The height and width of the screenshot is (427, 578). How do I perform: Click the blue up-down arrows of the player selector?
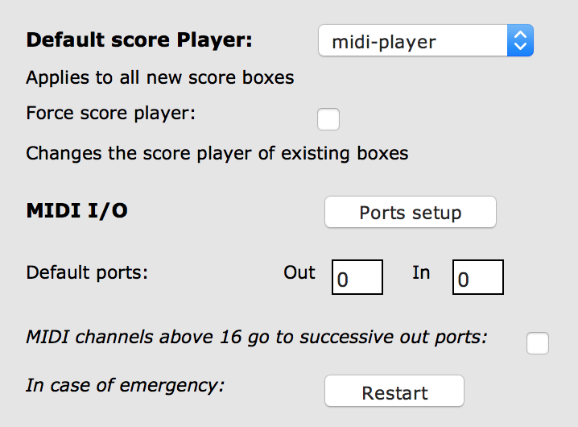pos(520,40)
